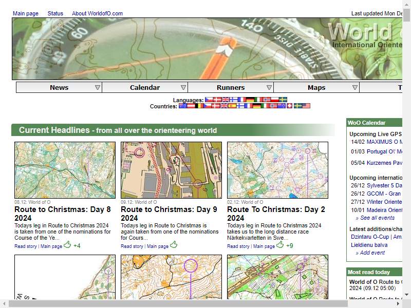Choose the Australian flag in Countries row
Viewport: 411px width, 308px height.
tap(183, 106)
